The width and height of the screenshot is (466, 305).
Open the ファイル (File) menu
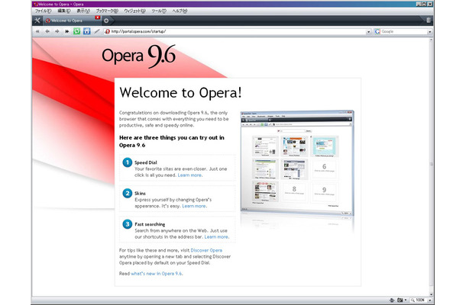[43, 11]
